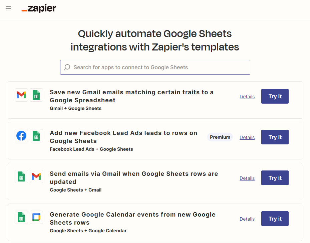Screen dimensions: 310x243
Task: Click the search magnifier icon in the search bar
Action: coord(67,67)
